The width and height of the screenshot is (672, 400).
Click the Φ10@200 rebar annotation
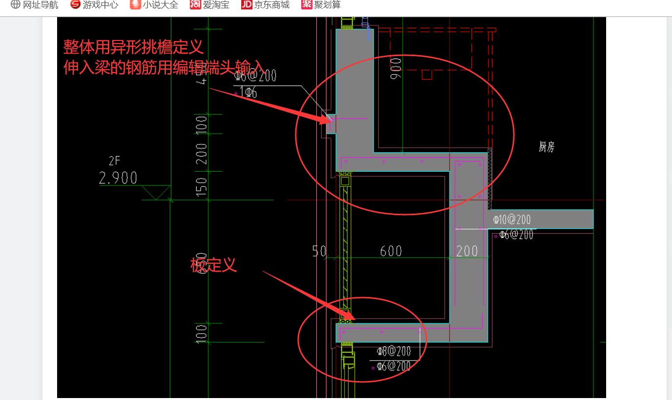click(x=511, y=220)
